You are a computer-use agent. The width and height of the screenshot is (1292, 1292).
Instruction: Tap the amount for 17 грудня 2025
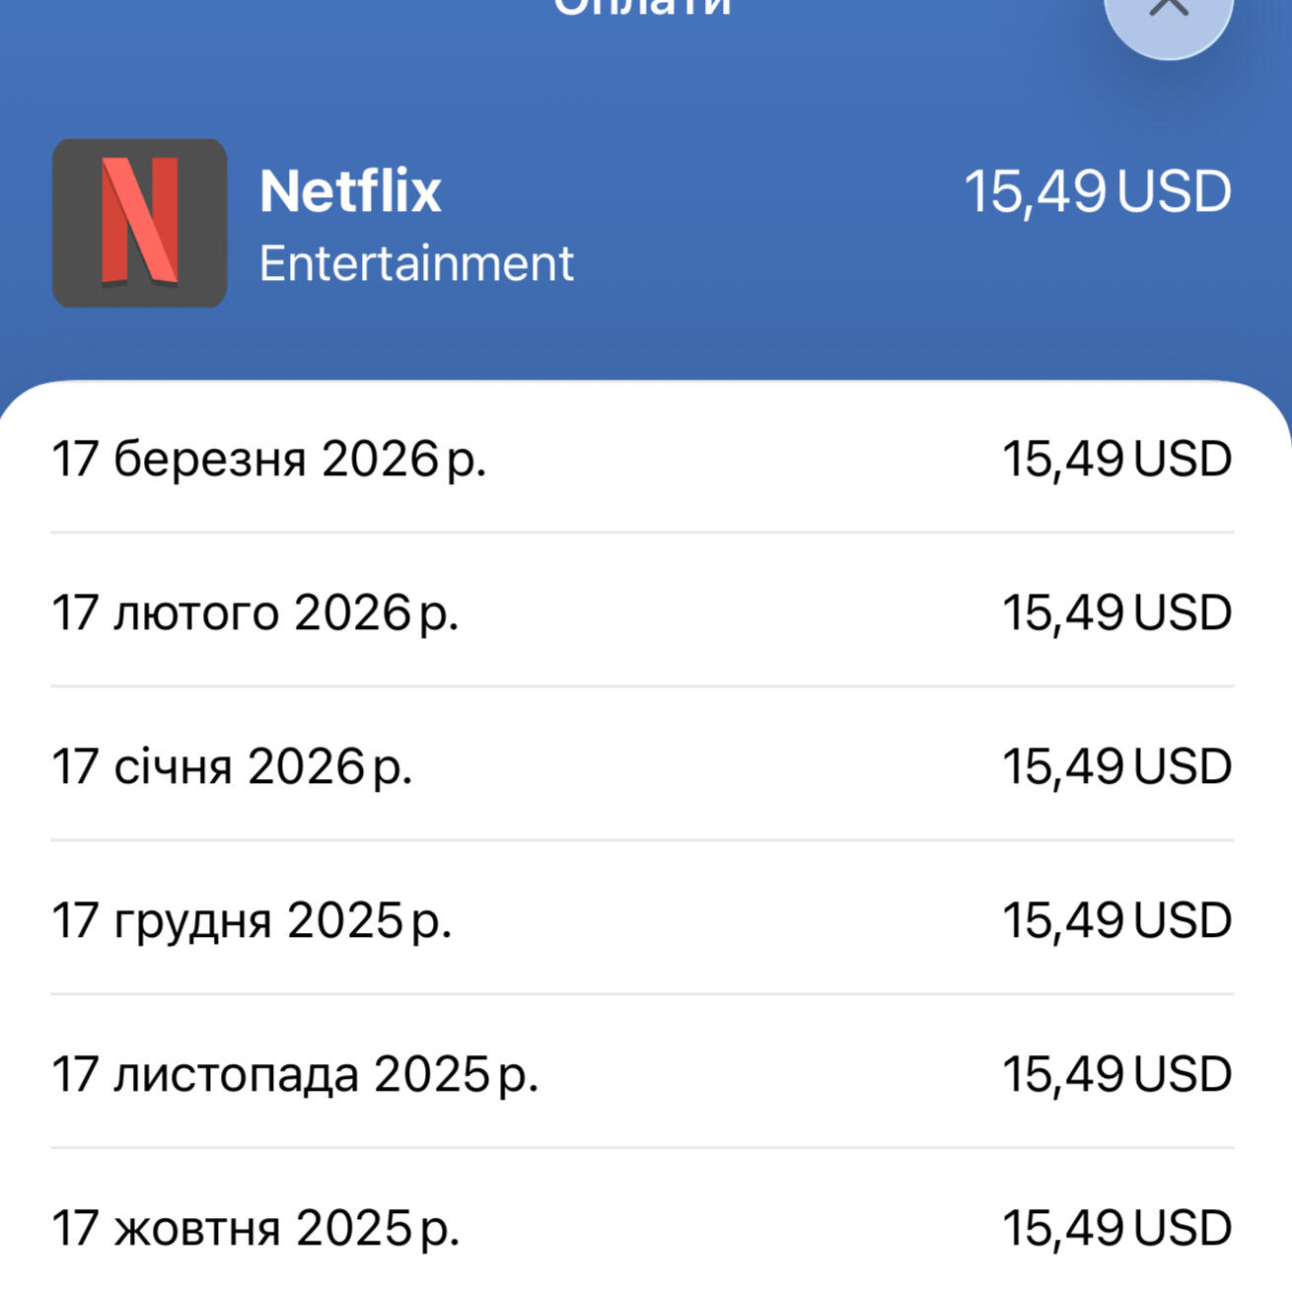[1116, 921]
